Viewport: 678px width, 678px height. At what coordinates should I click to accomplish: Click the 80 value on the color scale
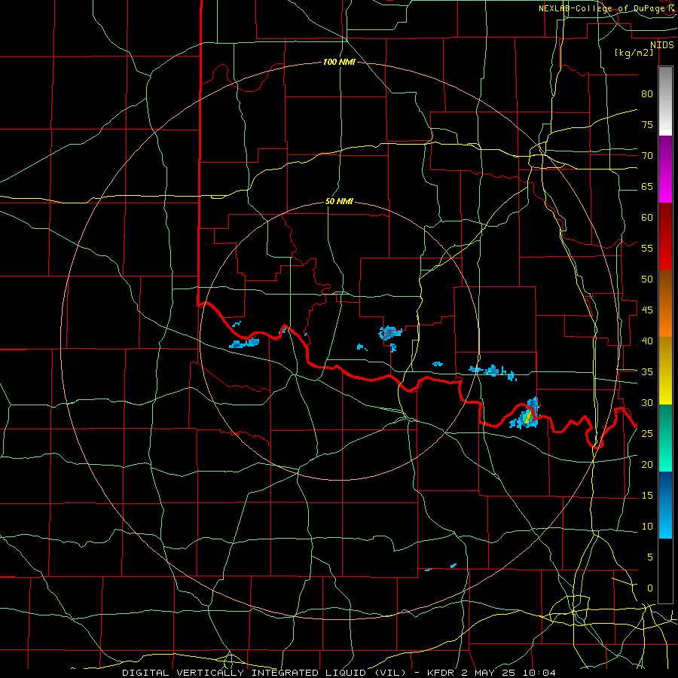click(x=647, y=94)
